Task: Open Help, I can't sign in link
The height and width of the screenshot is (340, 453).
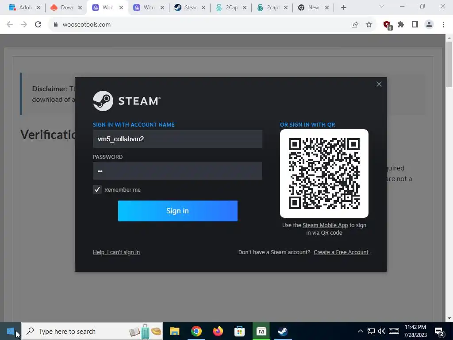Action: click(x=116, y=252)
